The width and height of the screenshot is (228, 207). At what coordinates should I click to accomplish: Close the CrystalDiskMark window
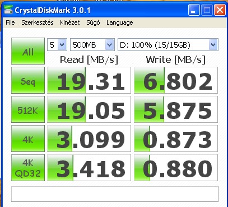(x=220, y=10)
